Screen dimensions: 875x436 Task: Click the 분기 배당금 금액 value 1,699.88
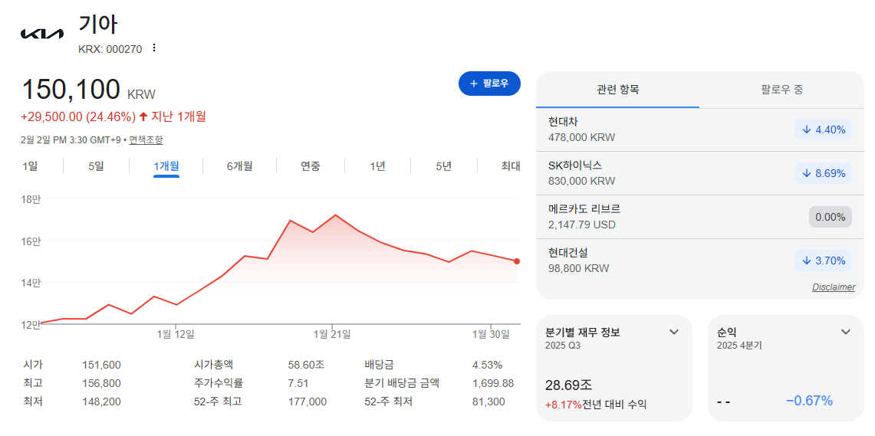tap(493, 384)
